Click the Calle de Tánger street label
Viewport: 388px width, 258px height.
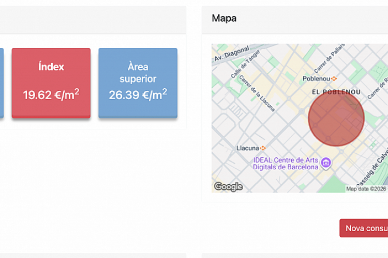[x=245, y=67]
